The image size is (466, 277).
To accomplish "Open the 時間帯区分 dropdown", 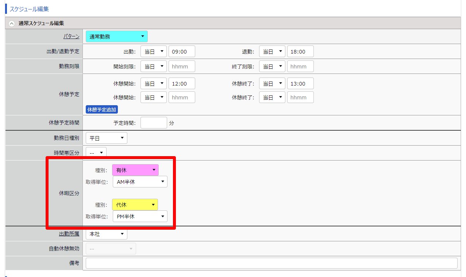I will click(x=96, y=153).
